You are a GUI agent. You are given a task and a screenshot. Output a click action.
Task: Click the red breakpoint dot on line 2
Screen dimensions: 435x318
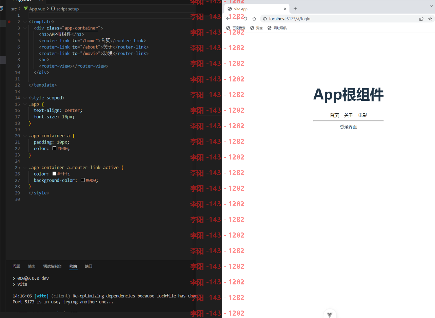[x=9, y=22]
